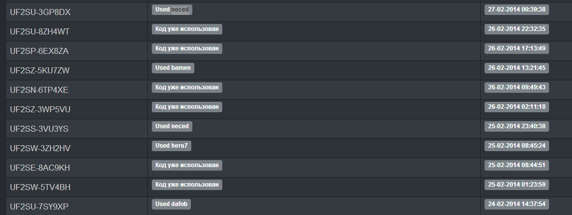Screen dimensions: 572x215
Task: Select code UF2SW-3ZH2HV
Action: (40, 148)
